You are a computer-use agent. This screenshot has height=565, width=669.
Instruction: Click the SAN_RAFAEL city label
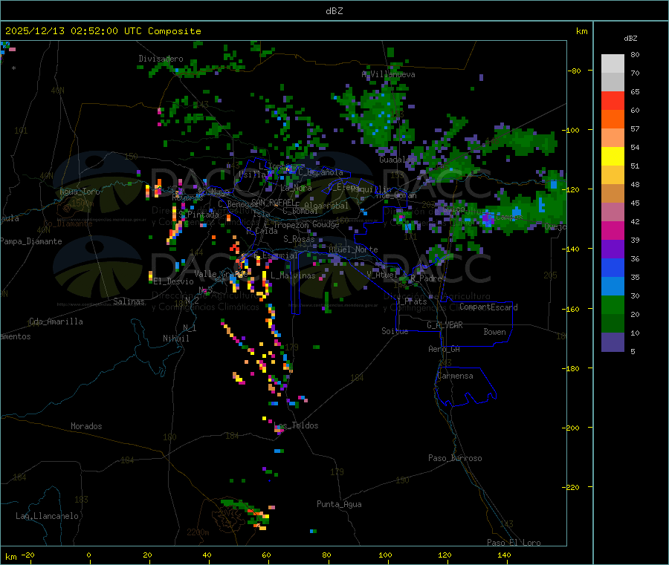pyautogui.click(x=273, y=202)
